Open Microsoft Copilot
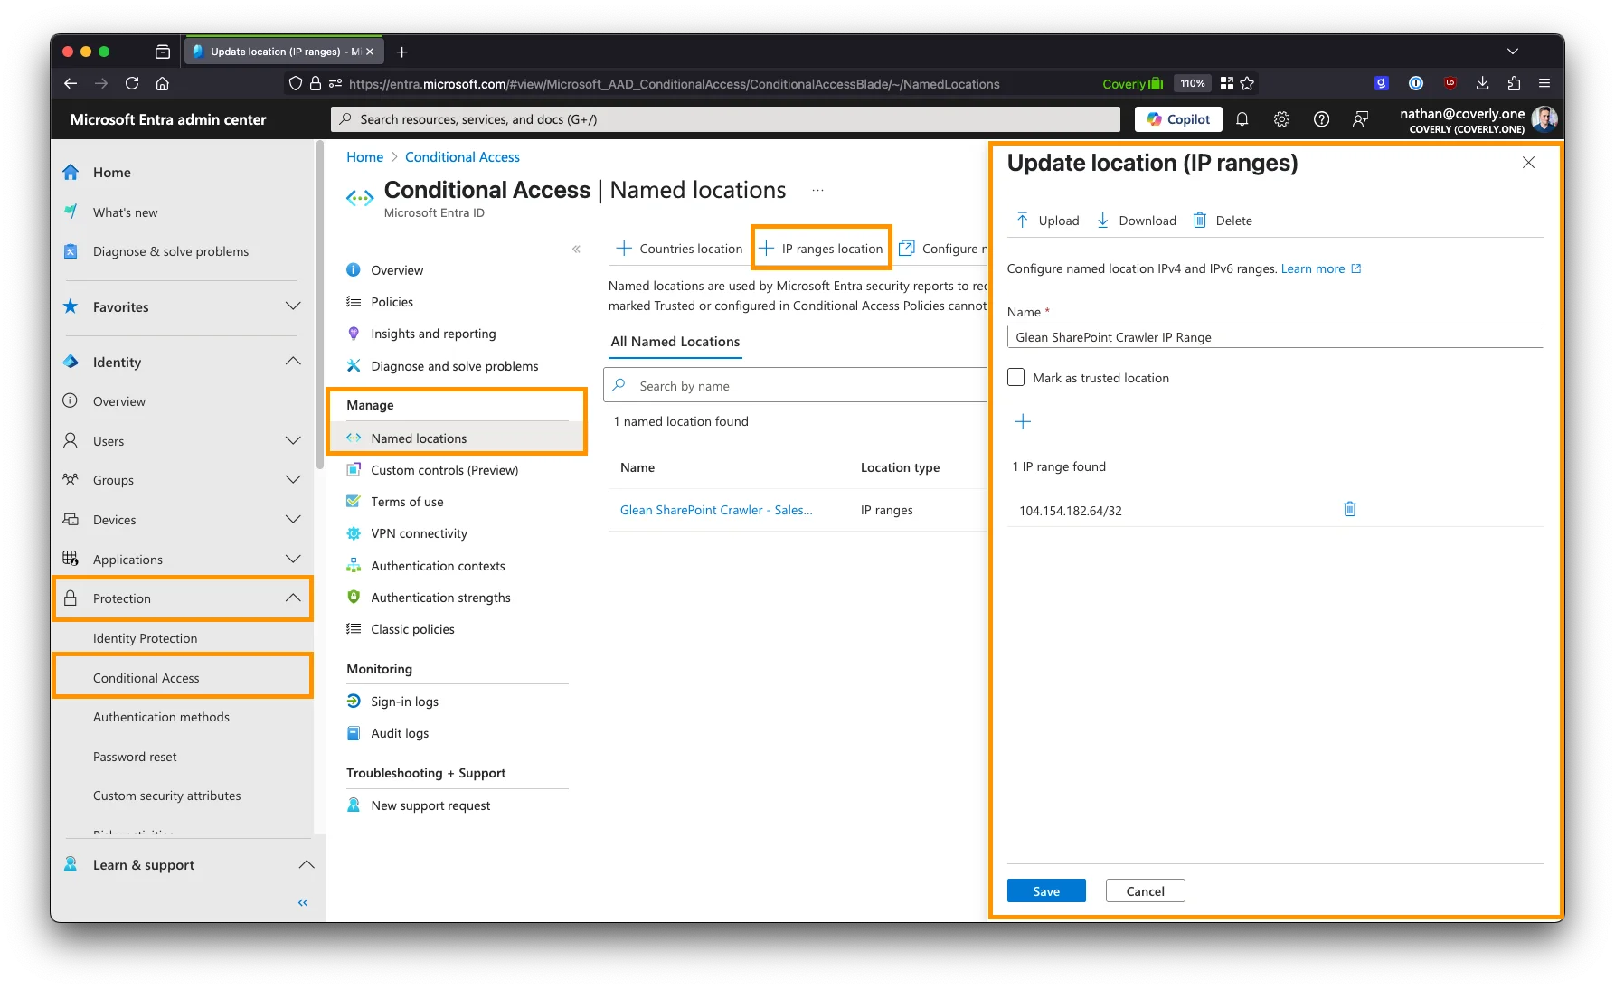Viewport: 1615px width, 989px height. [x=1177, y=118]
